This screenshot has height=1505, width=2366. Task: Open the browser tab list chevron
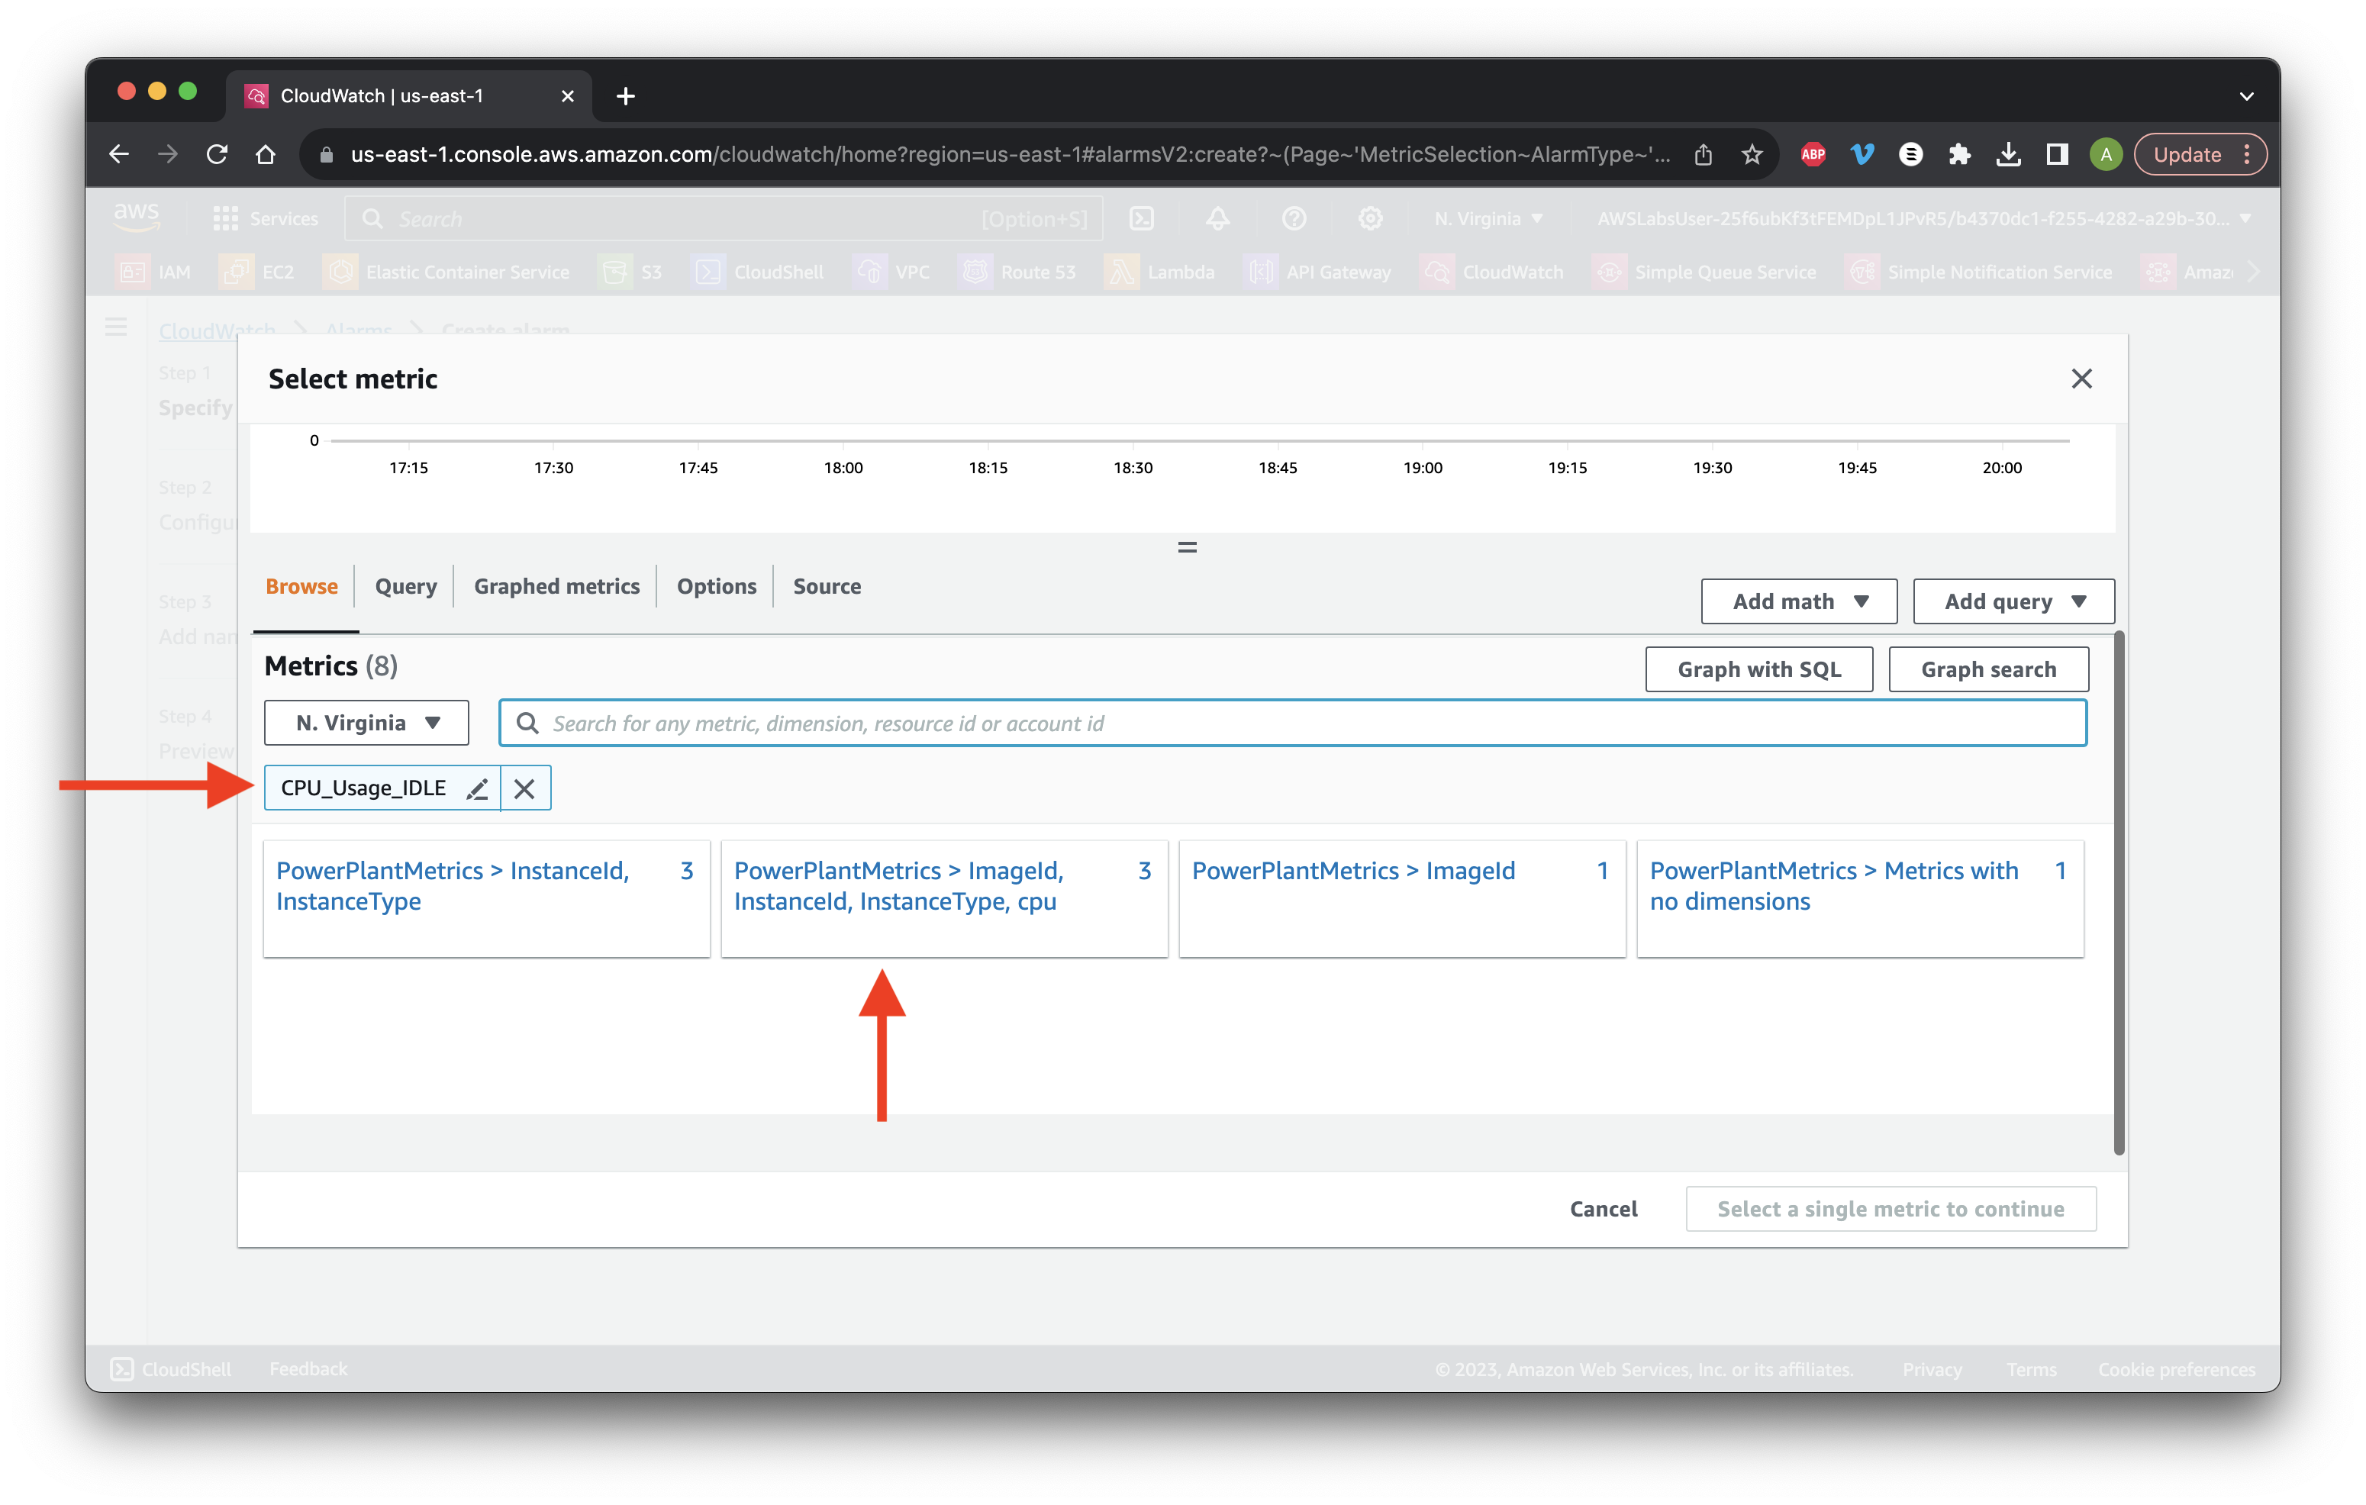[x=2246, y=96]
